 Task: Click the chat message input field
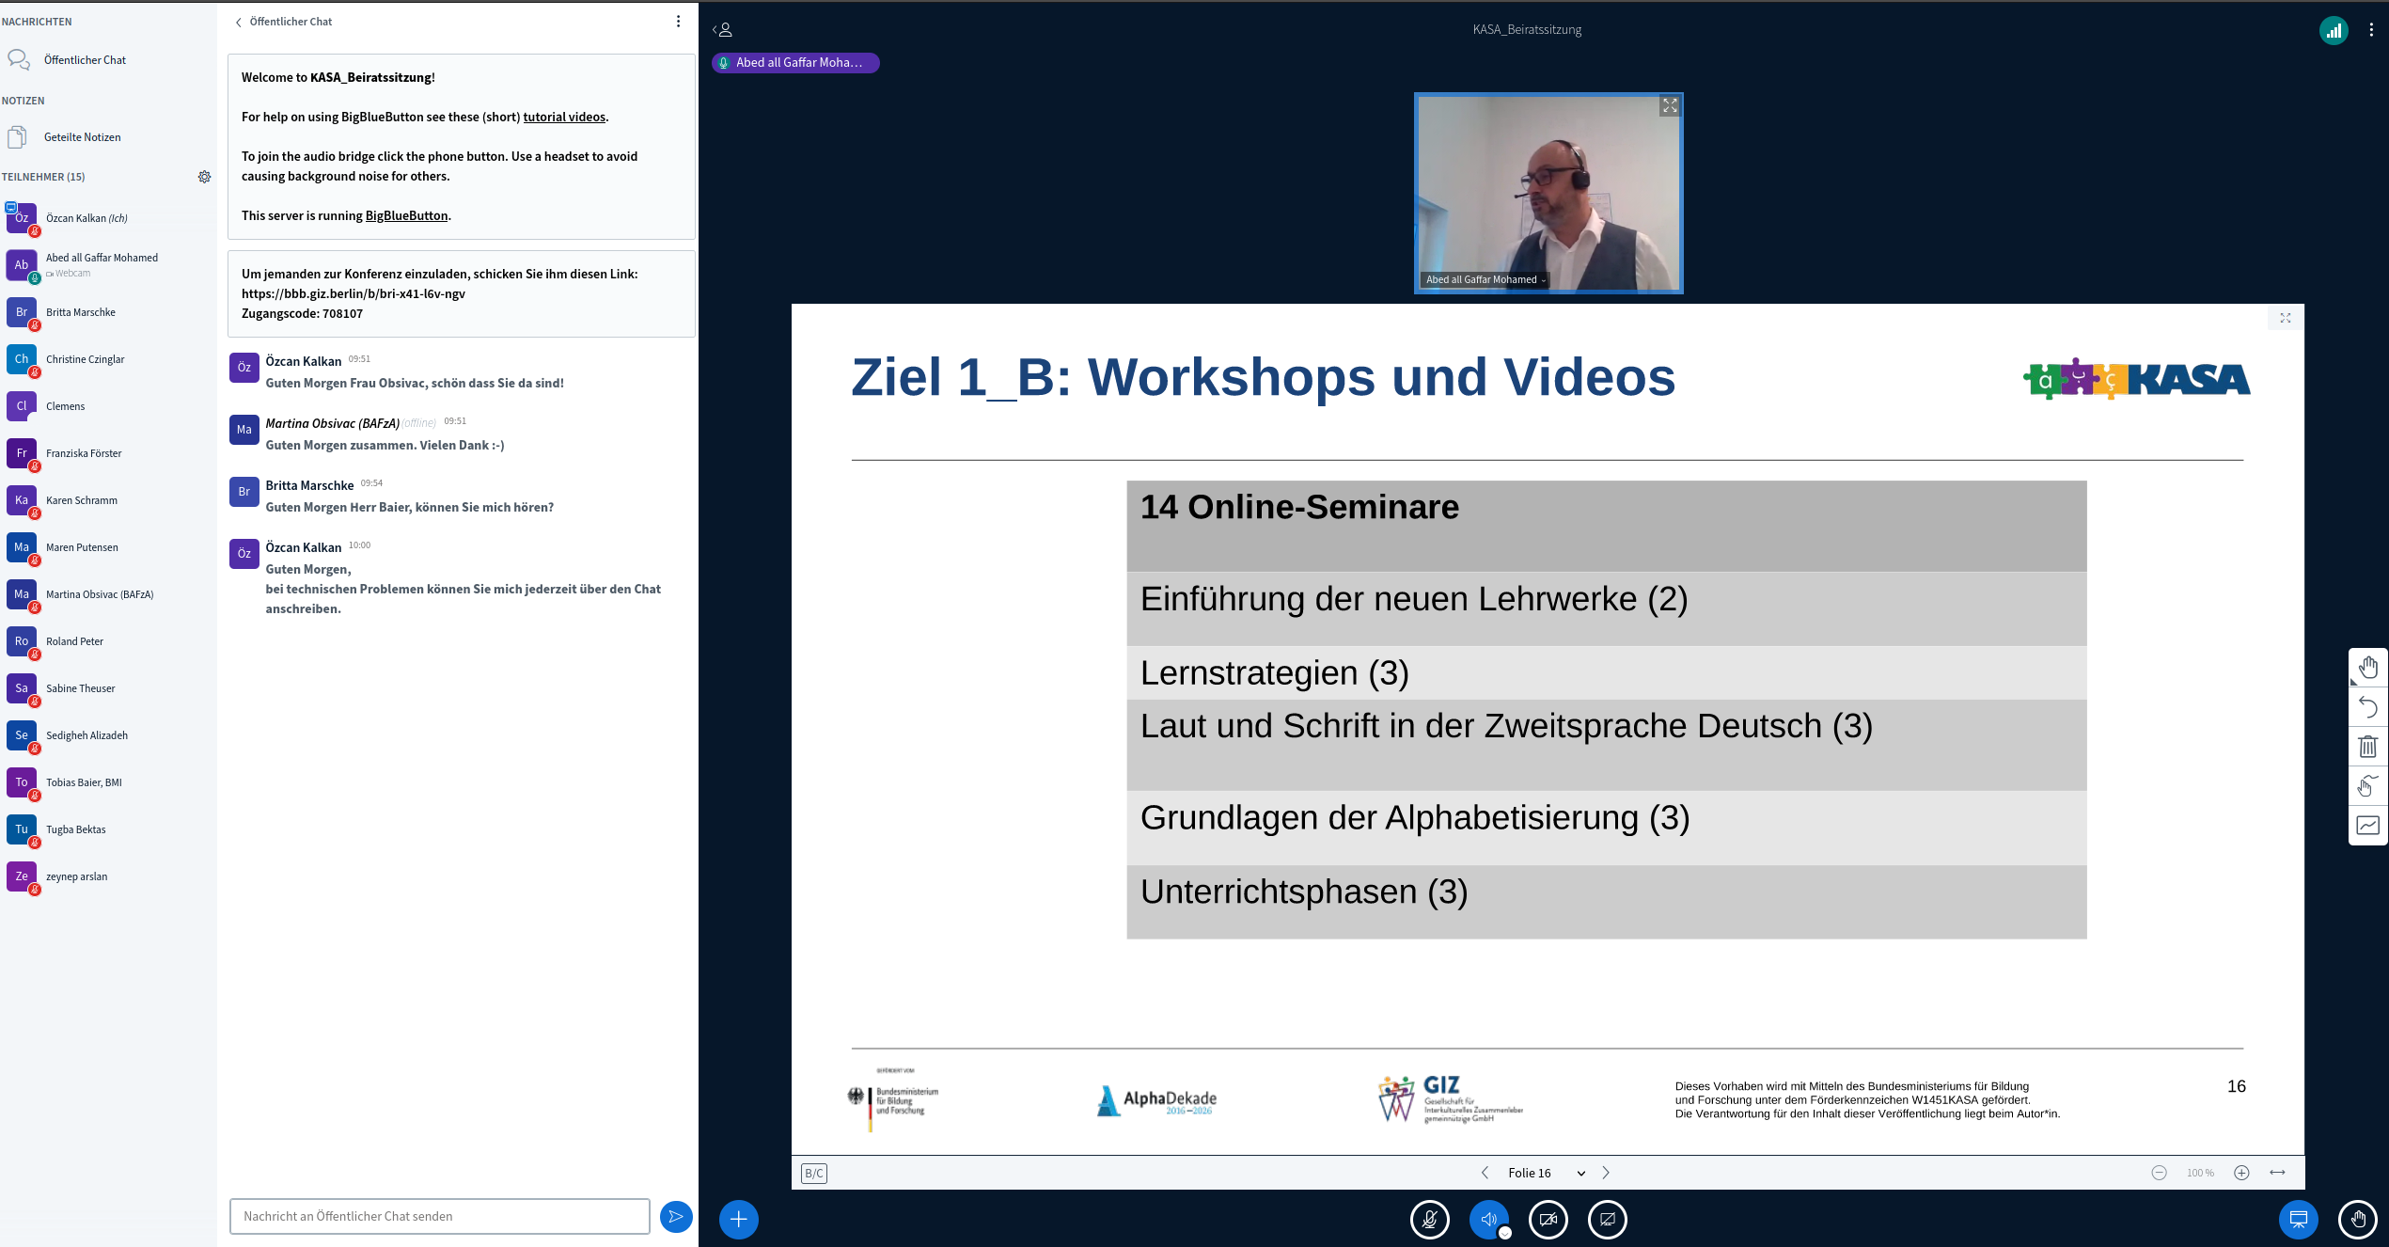[439, 1216]
